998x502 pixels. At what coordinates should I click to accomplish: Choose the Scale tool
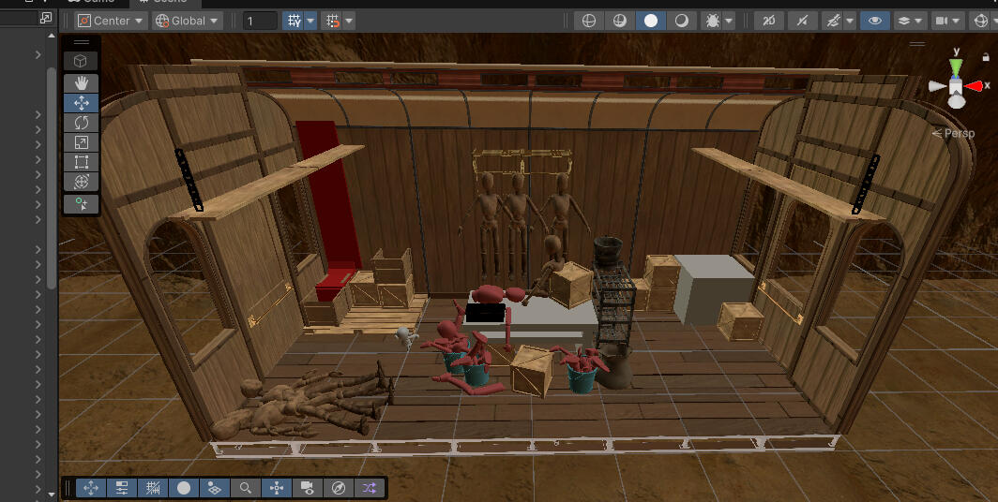click(x=82, y=142)
